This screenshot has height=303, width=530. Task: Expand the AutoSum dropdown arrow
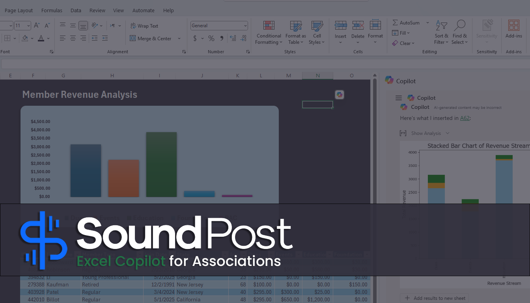tap(427, 23)
